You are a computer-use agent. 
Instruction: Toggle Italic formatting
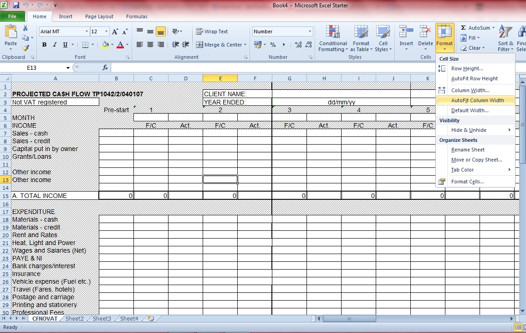(55, 45)
